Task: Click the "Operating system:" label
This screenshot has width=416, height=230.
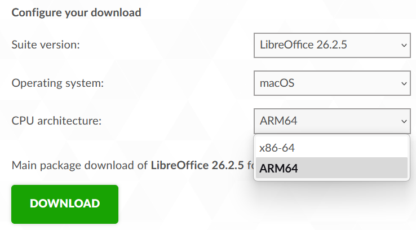Action: pos(57,83)
